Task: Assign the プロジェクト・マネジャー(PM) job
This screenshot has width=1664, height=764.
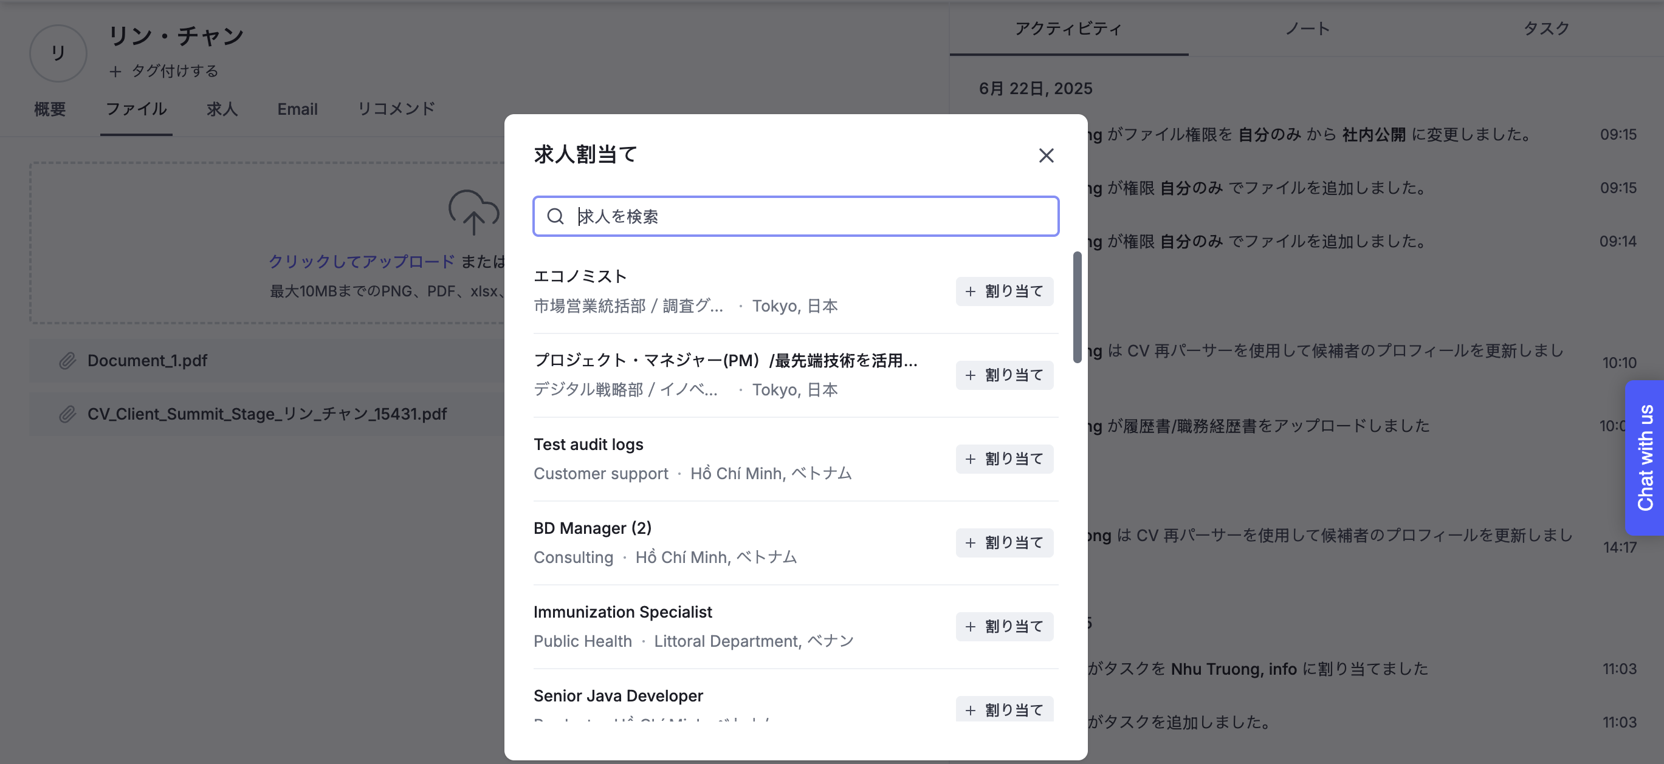Action: (x=1005, y=375)
